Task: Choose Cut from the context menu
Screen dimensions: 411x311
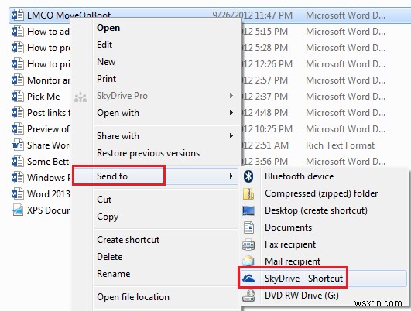Action: [104, 200]
